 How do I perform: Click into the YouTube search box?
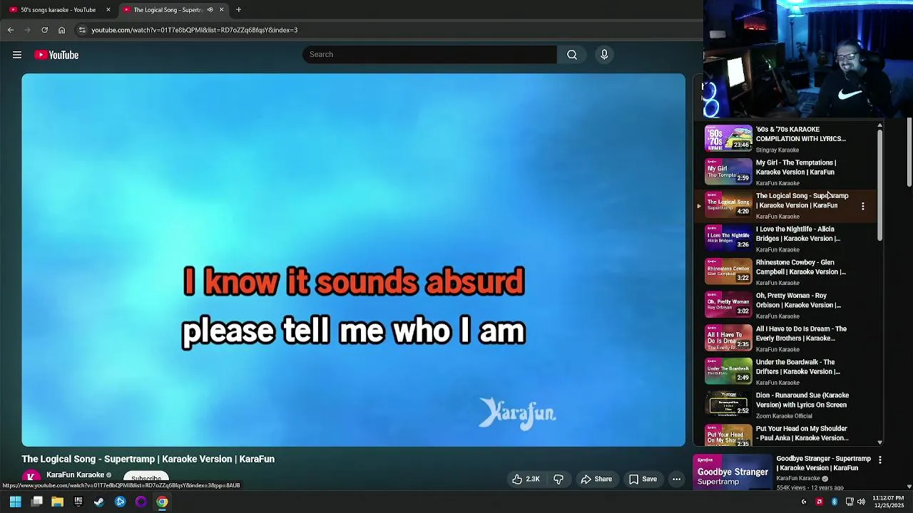point(429,55)
